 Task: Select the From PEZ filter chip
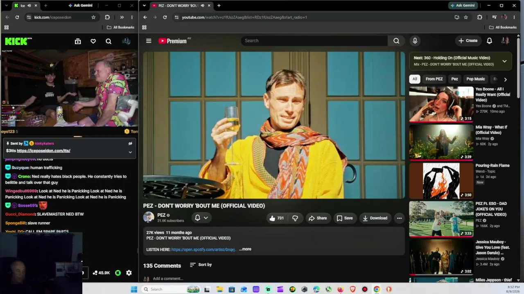click(x=434, y=79)
